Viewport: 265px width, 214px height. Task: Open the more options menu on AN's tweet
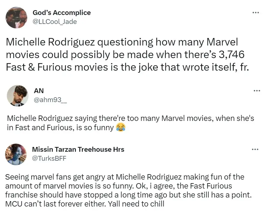click(x=256, y=91)
